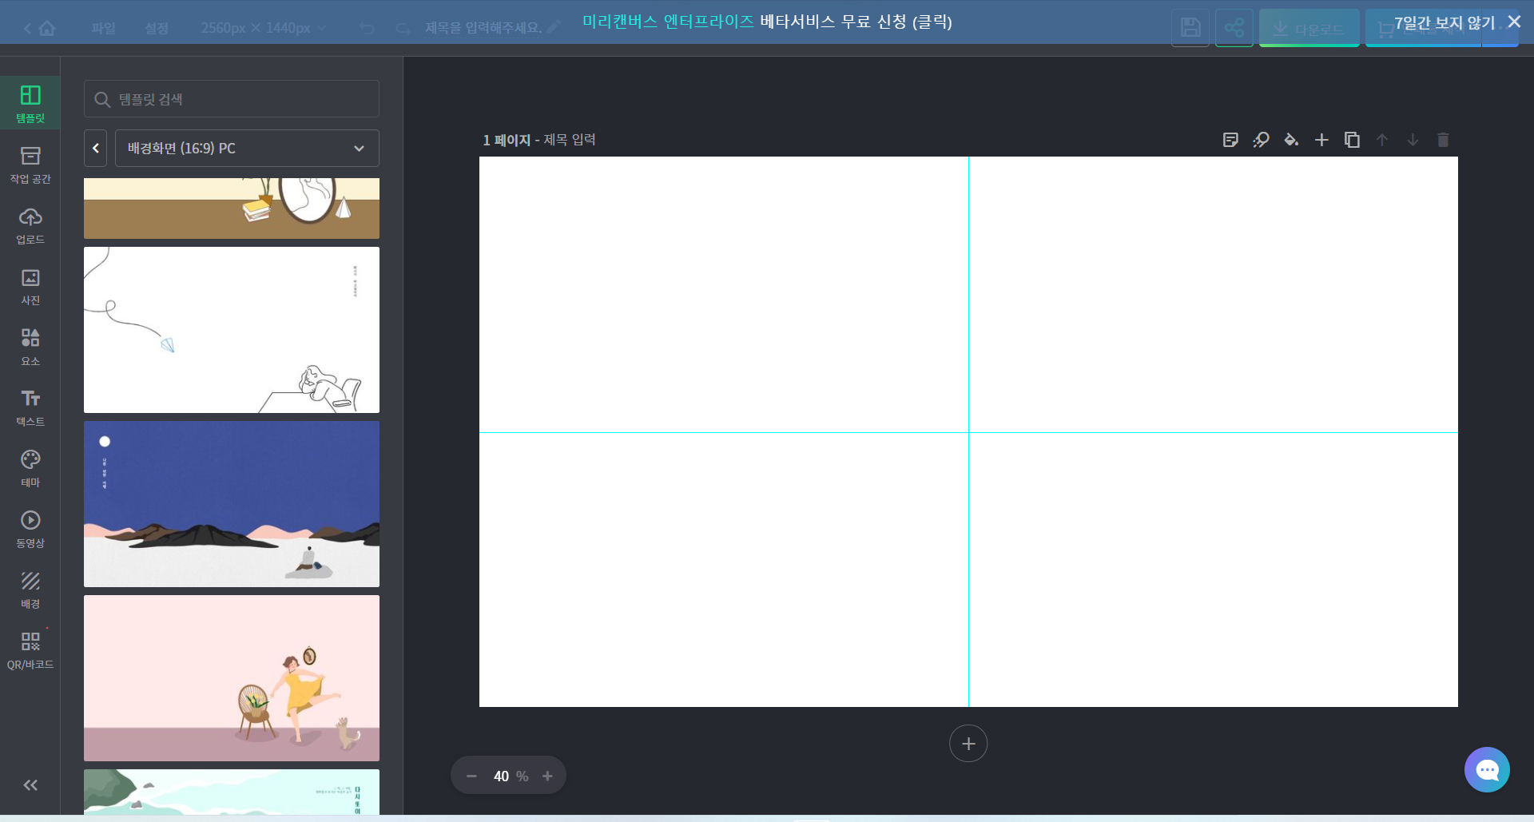Open the chat support bubble

point(1487,769)
